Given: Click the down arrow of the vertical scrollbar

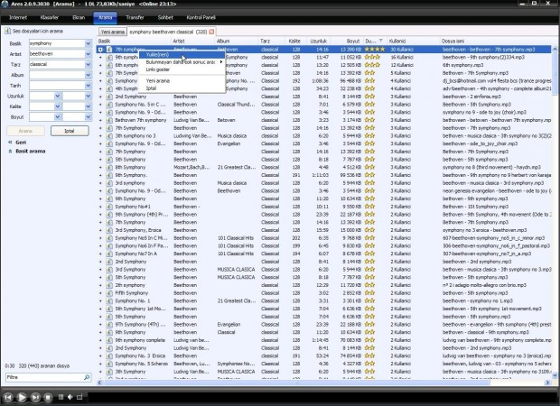Looking at the screenshot, I should pos(555,375).
